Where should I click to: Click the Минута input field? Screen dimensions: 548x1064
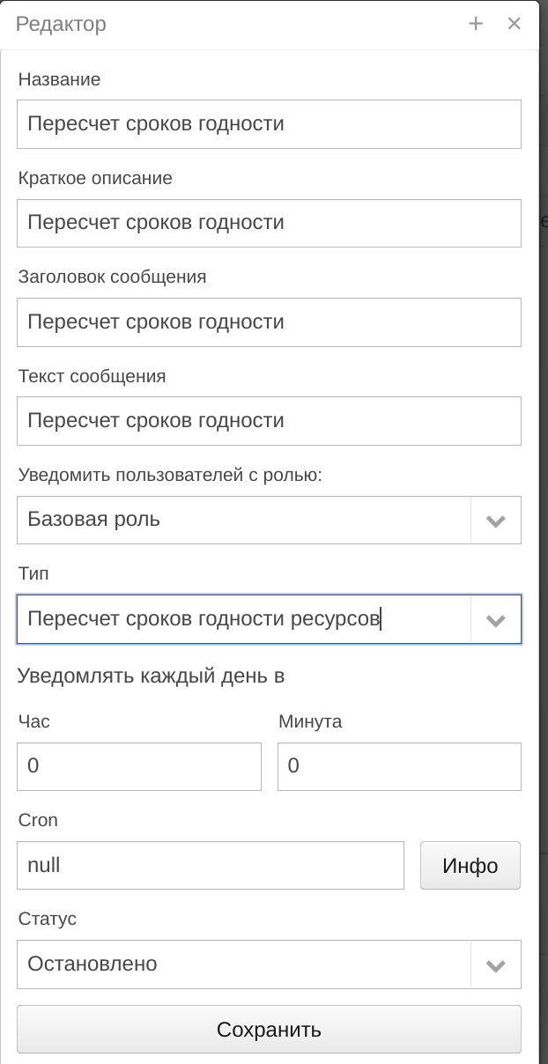tap(399, 766)
